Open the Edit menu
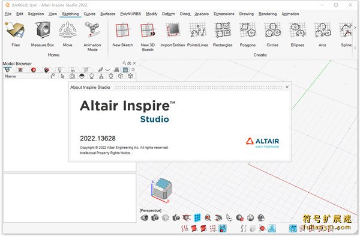 coord(20,14)
